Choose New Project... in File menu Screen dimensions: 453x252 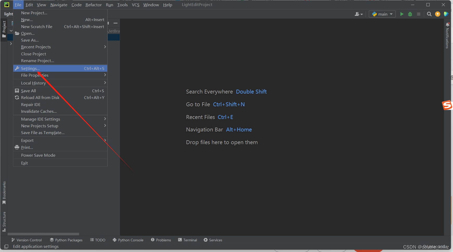60,13
